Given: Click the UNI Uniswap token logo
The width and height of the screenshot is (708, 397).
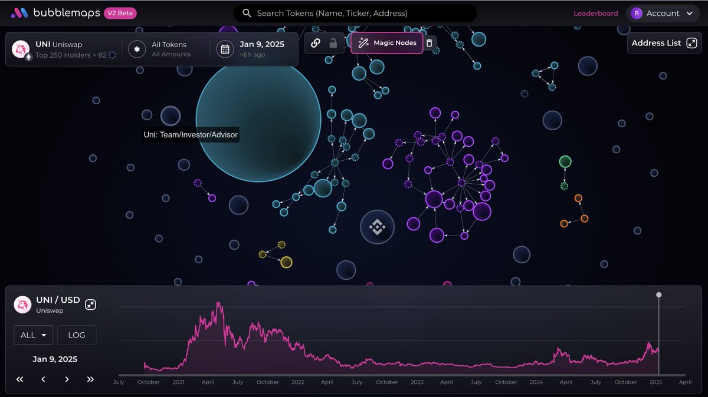Looking at the screenshot, I should (x=21, y=49).
